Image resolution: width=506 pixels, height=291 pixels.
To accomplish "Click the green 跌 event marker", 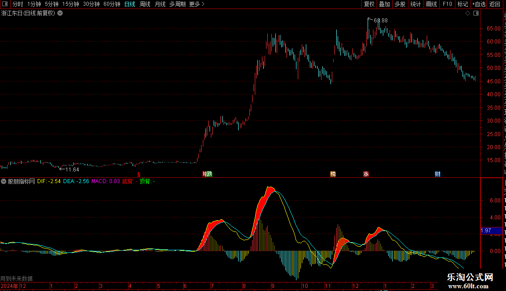I will click(210, 174).
